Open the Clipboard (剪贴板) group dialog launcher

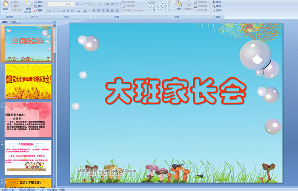tap(20, 17)
